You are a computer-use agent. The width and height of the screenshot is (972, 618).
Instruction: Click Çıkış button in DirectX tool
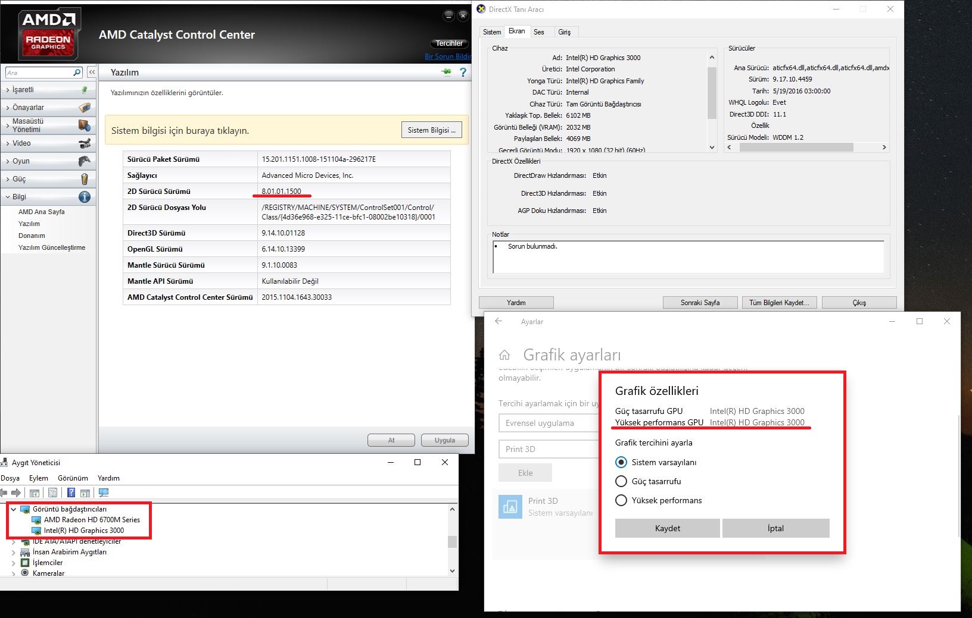(859, 303)
